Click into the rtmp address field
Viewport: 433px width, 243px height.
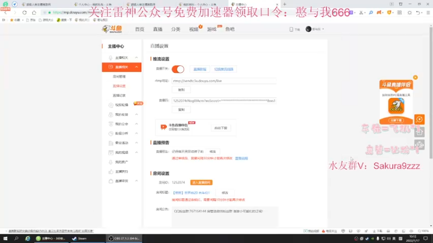tap(224, 81)
